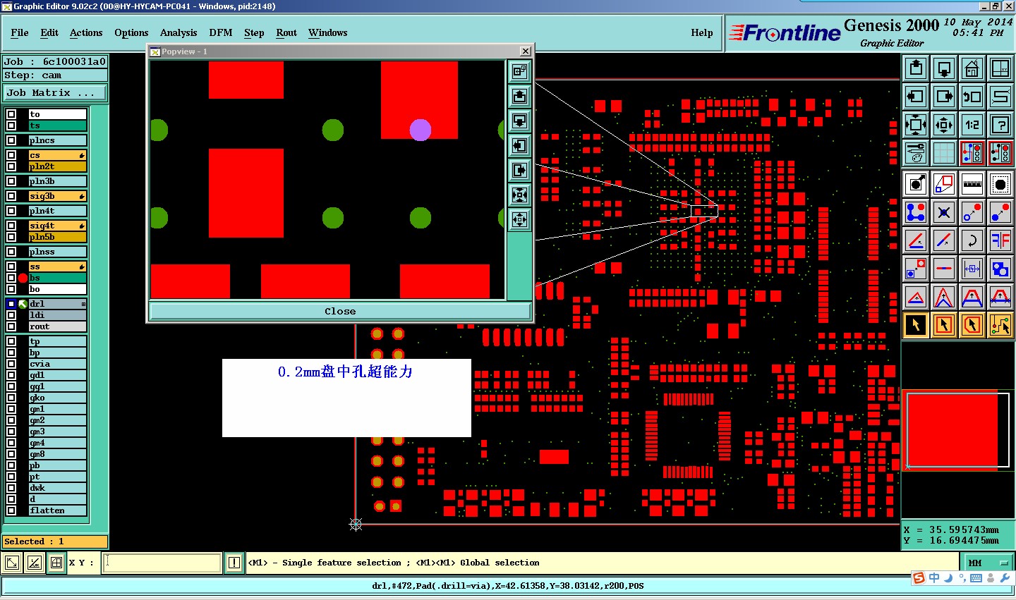Screen dimensions: 1016x600
Task: Click the Close button in Popview
Action: point(340,311)
